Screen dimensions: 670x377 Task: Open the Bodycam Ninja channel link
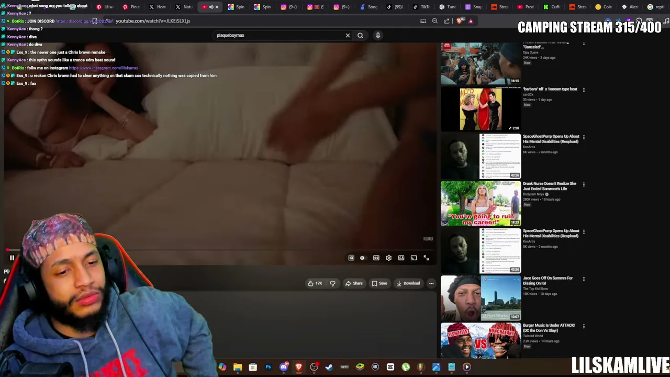click(x=534, y=194)
